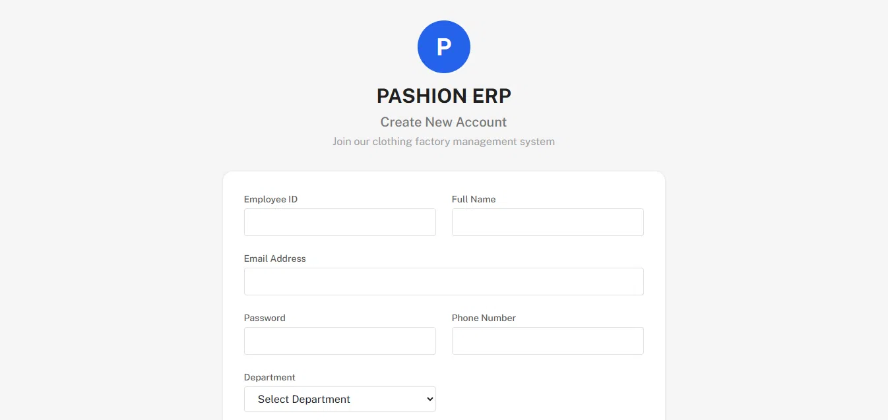
Task: Click the Full Name label
Action: (x=474, y=199)
